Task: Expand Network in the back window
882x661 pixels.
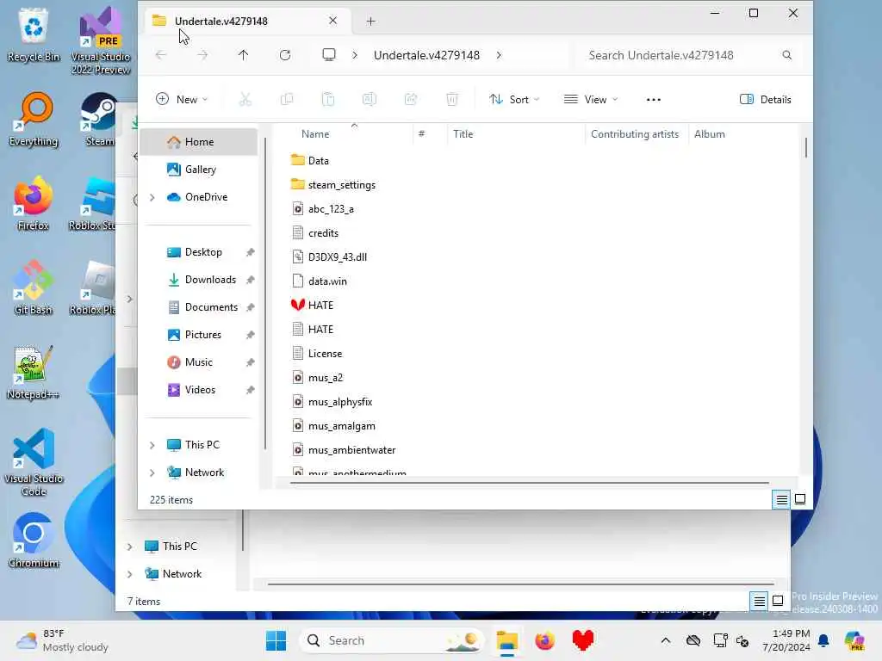Action: coord(129,574)
